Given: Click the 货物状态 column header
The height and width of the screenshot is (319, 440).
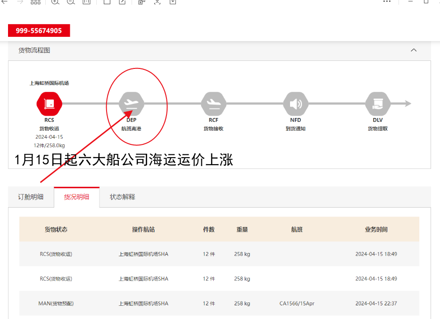Looking at the screenshot, I should pos(56,229).
